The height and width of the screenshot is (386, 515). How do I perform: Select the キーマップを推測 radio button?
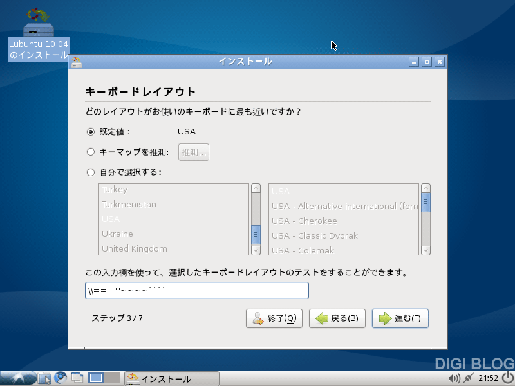click(91, 152)
